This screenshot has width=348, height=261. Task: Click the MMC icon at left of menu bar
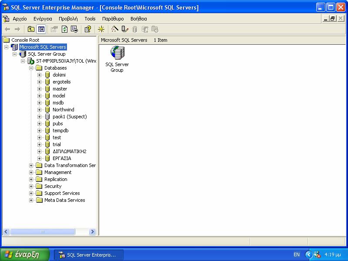point(7,19)
